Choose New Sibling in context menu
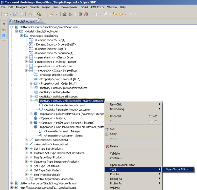The height and width of the screenshot is (190, 197). [x=133, y=109]
